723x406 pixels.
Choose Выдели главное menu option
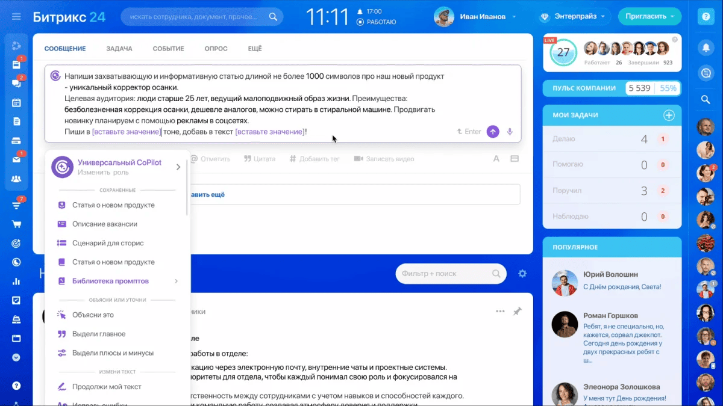tap(99, 334)
